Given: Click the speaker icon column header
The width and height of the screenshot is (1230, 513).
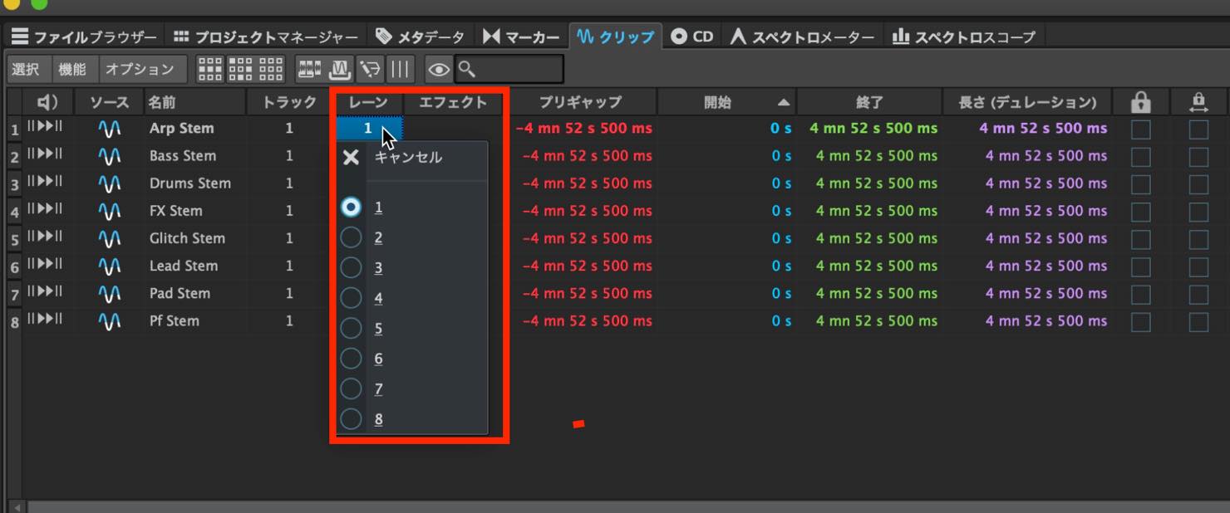Looking at the screenshot, I should click(x=47, y=102).
